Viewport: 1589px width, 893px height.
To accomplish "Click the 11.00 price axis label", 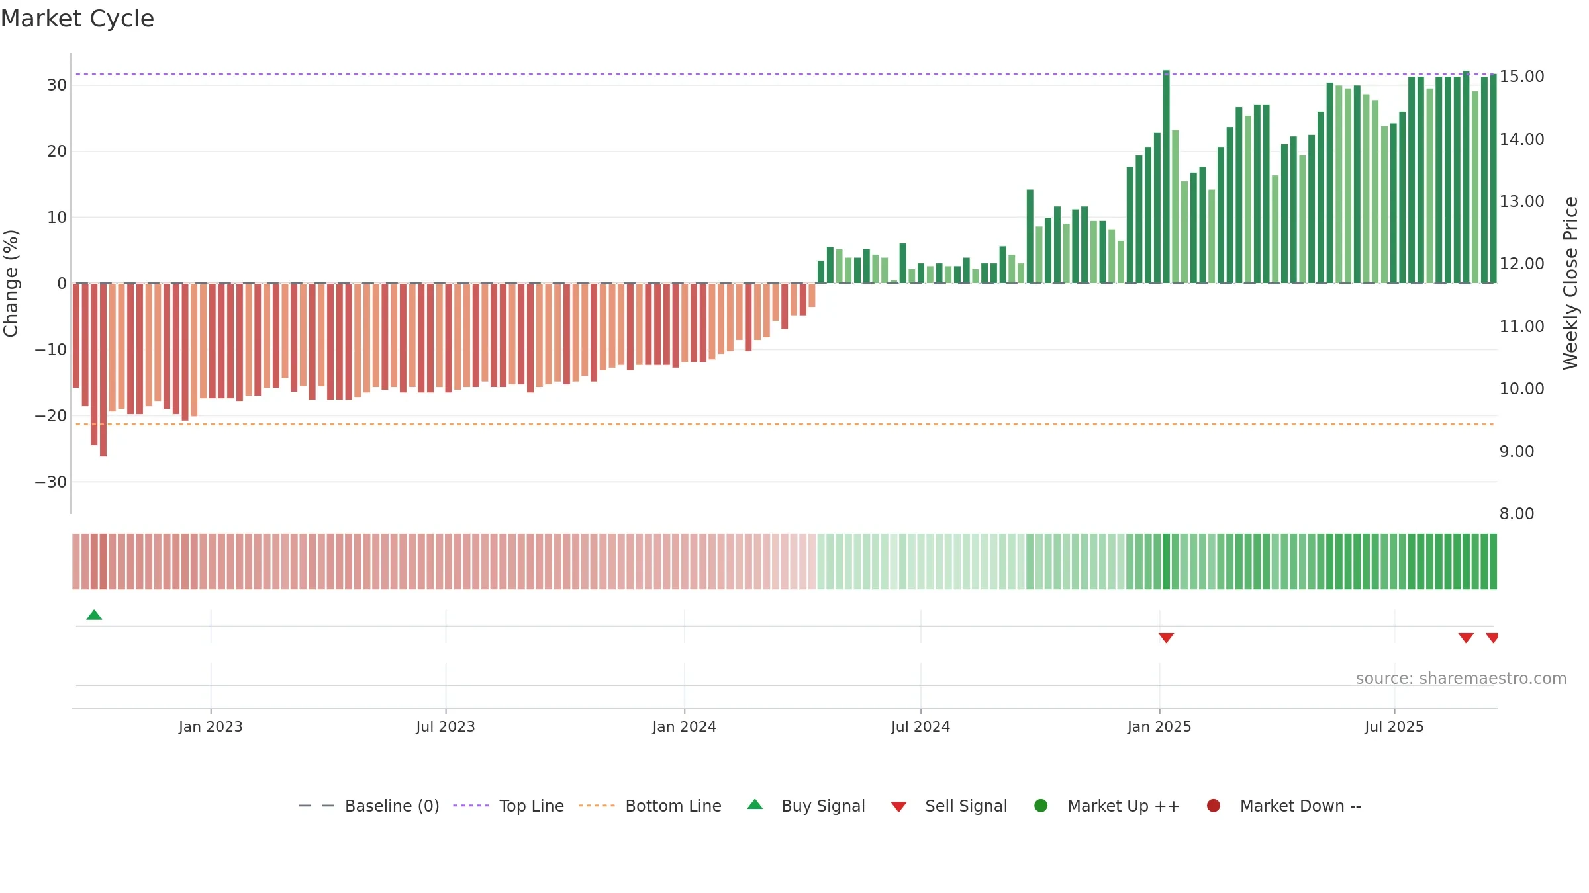I will click(1521, 327).
